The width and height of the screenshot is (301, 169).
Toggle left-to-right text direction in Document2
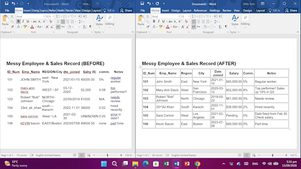pos(194,27)
